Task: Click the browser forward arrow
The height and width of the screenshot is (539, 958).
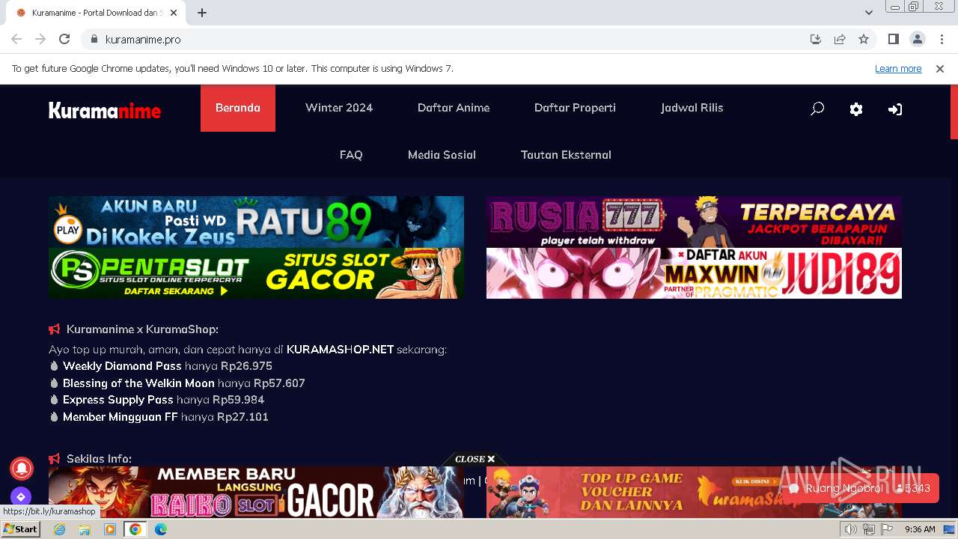Action: click(x=40, y=39)
